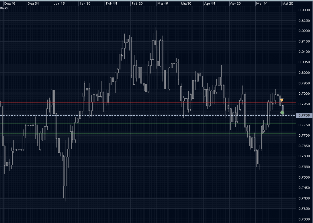
Task: Click the 0.7450 price axis label
Action: pos(304,188)
